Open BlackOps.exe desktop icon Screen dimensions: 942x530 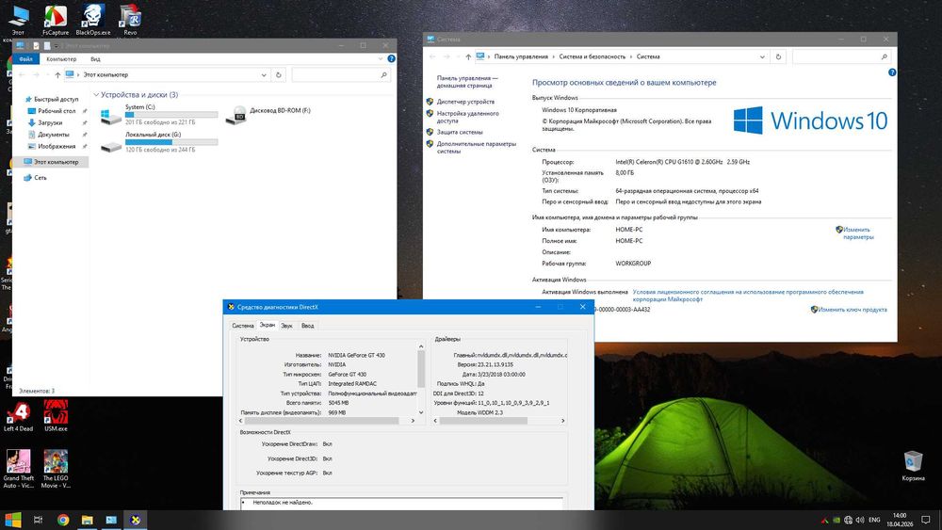pyautogui.click(x=92, y=20)
